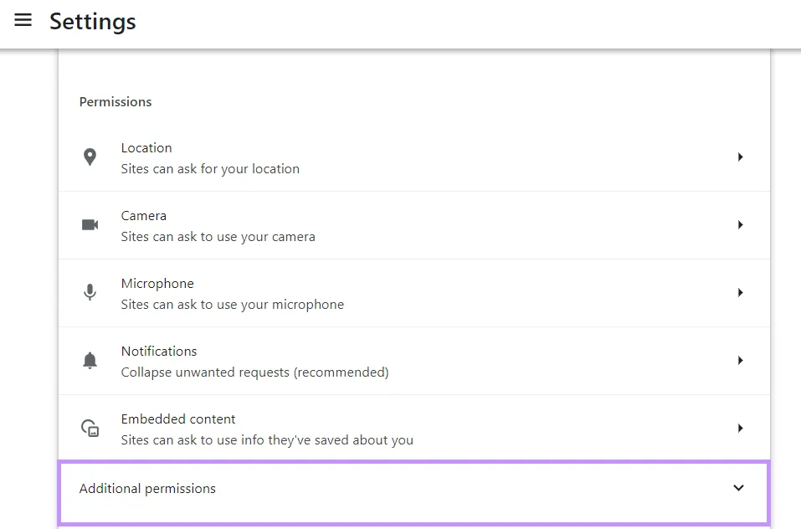Click the Notifications bell icon
The height and width of the screenshot is (529, 801).
click(x=90, y=360)
